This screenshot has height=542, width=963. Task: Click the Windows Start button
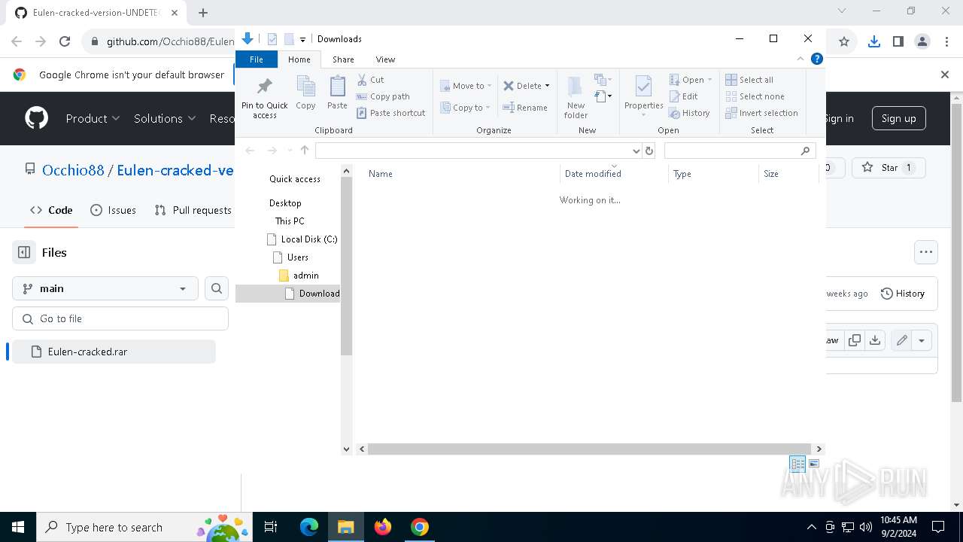coord(18,527)
